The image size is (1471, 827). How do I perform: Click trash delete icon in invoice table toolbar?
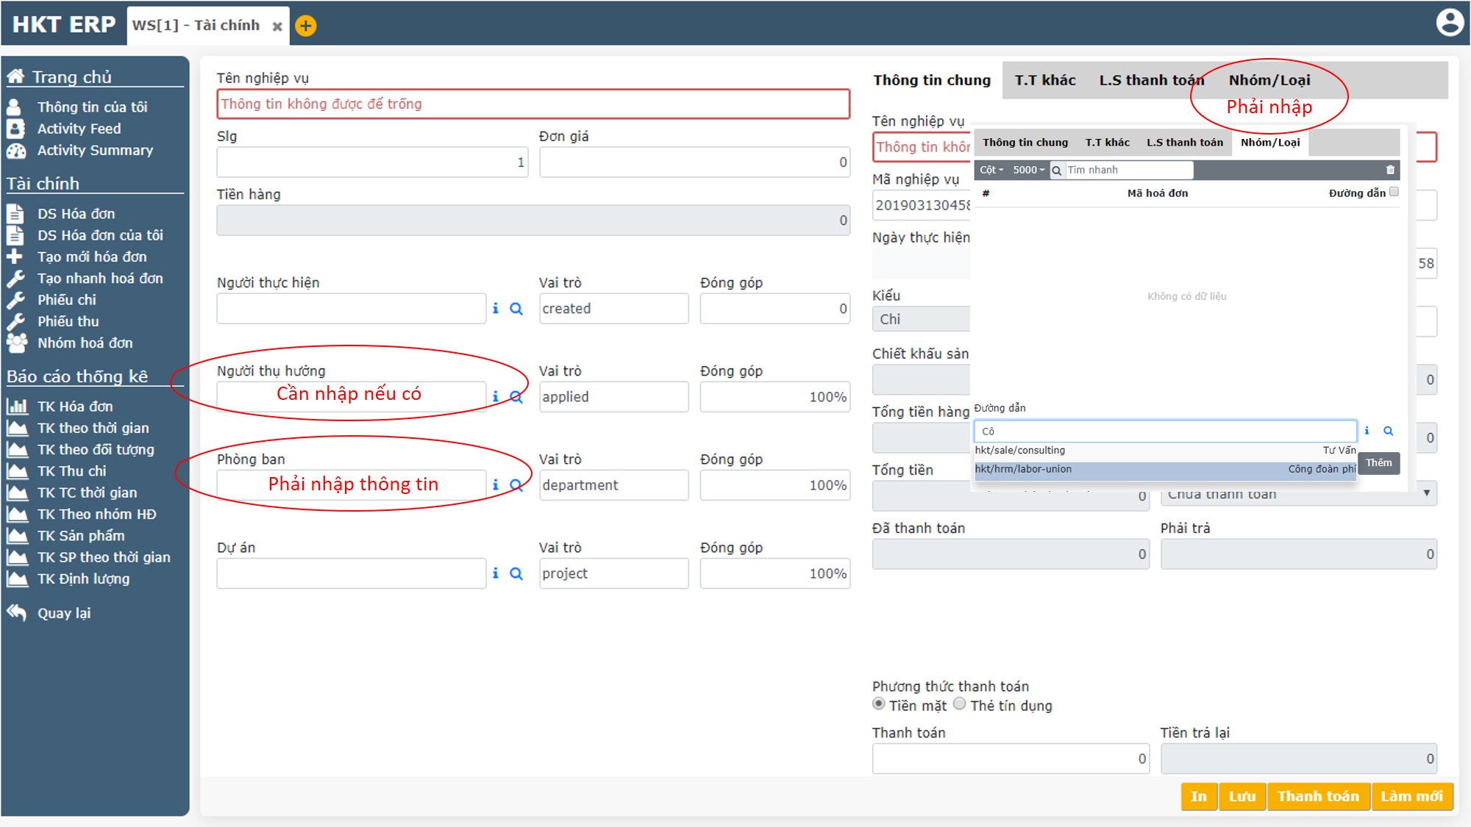tap(1390, 170)
